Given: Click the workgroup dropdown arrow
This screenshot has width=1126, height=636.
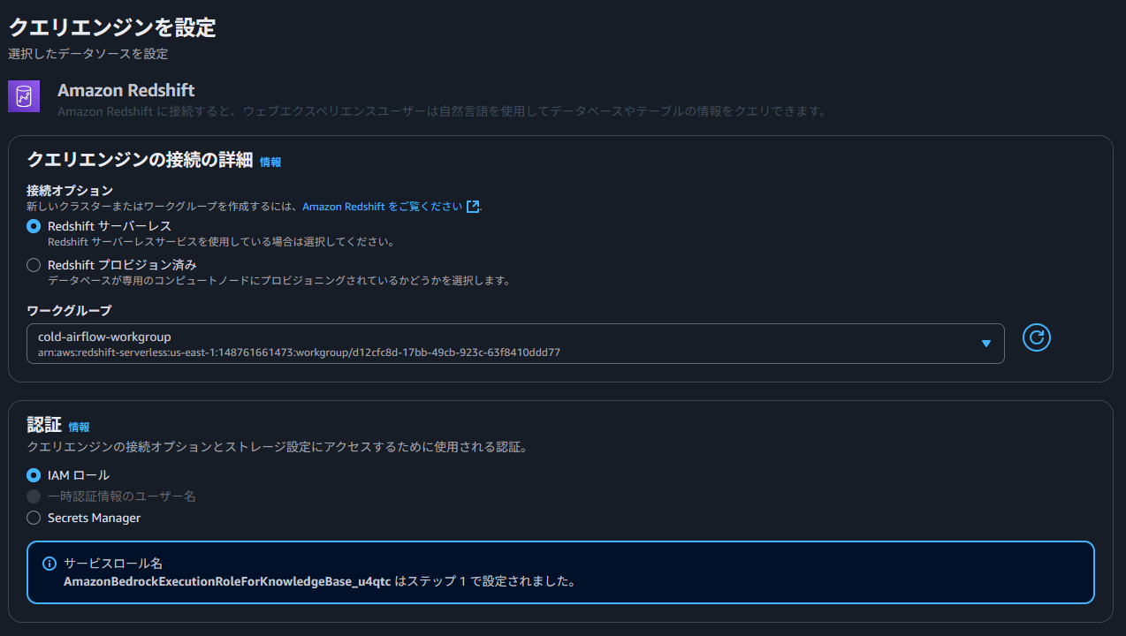Looking at the screenshot, I should [986, 344].
